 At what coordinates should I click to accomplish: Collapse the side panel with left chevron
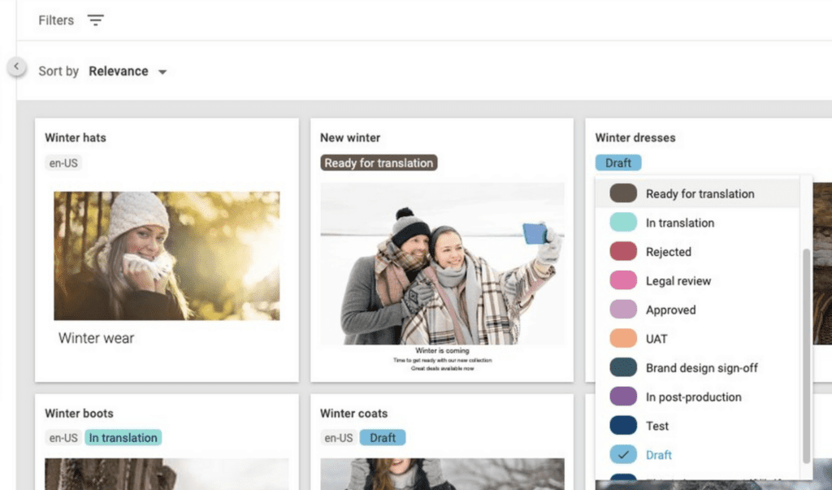17,67
